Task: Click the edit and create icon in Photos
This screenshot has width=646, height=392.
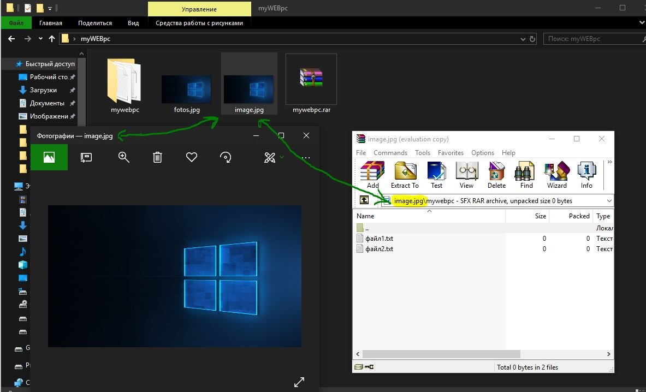Action: [x=269, y=157]
